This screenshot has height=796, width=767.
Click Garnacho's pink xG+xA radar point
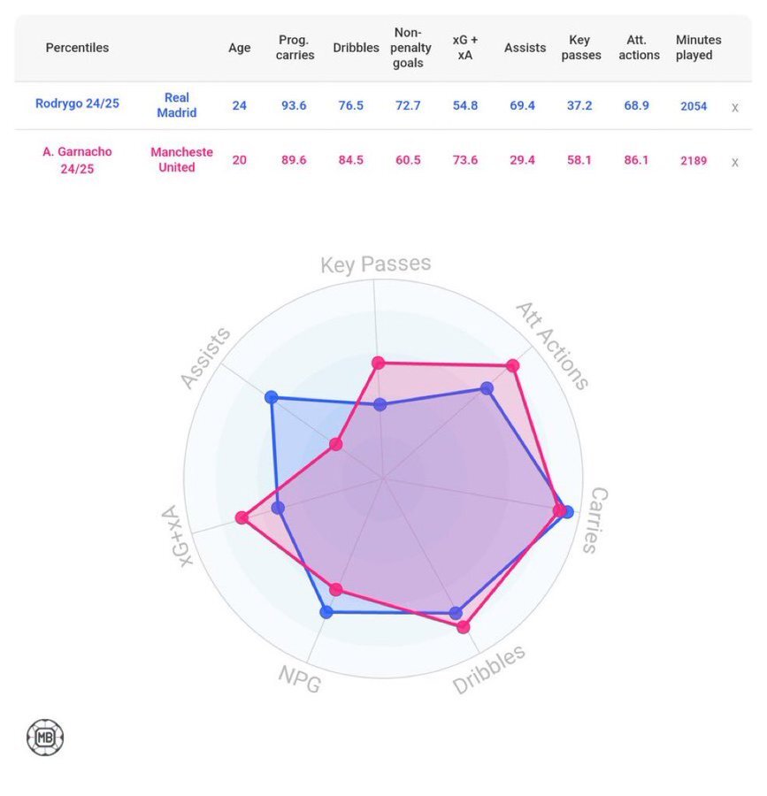coord(241,518)
